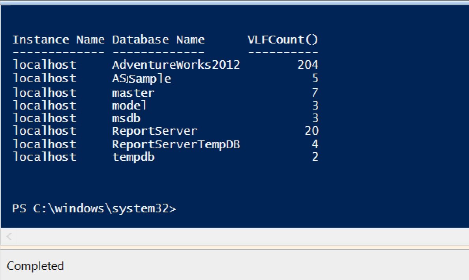This screenshot has height=280, width=469.
Task: Click the 'Instance Name' column header
Action: pos(58,40)
